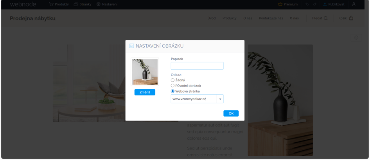
Task: Open the user account icon
Action: (x=354, y=4)
